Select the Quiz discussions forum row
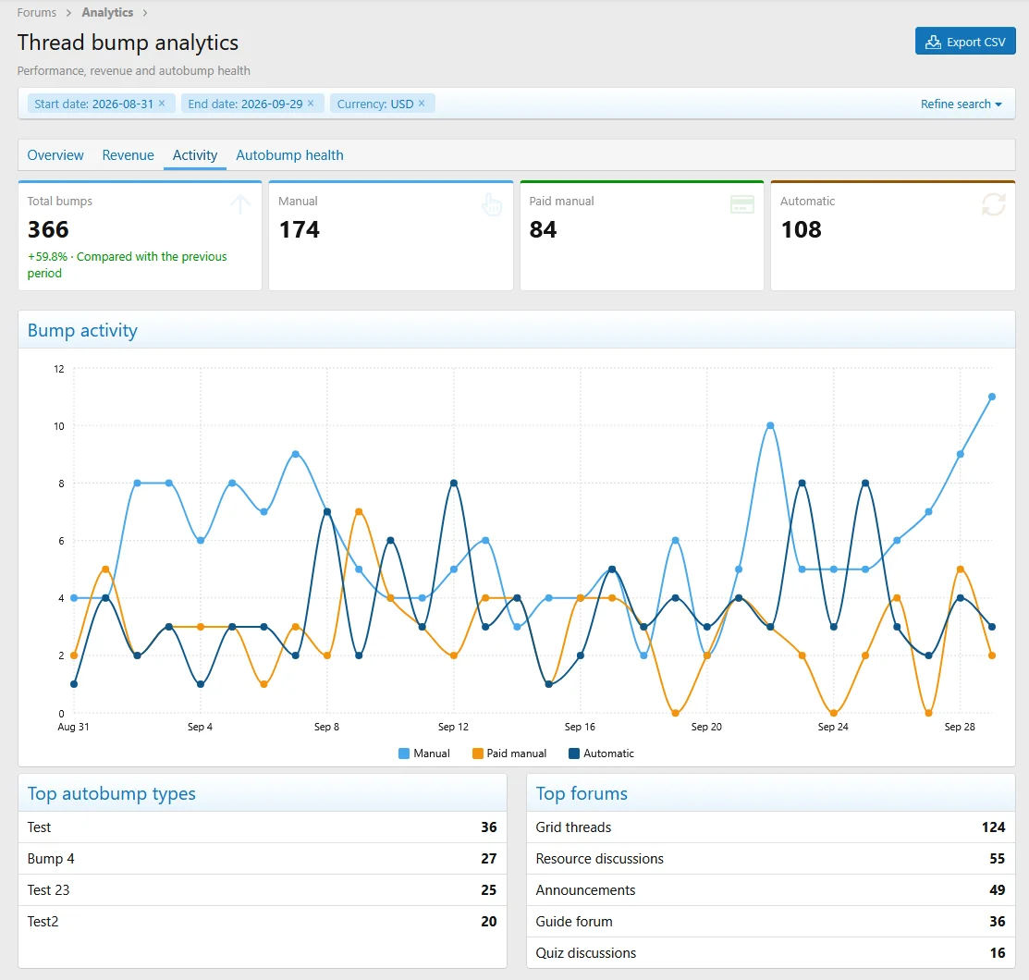1029x980 pixels. [771, 953]
